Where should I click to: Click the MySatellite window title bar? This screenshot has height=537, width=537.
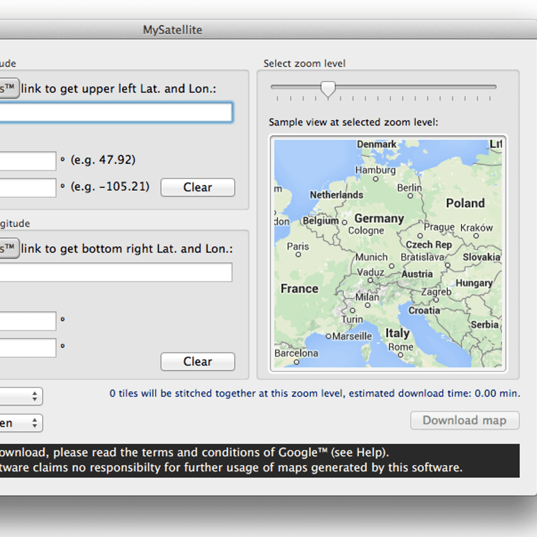pyautogui.click(x=173, y=30)
